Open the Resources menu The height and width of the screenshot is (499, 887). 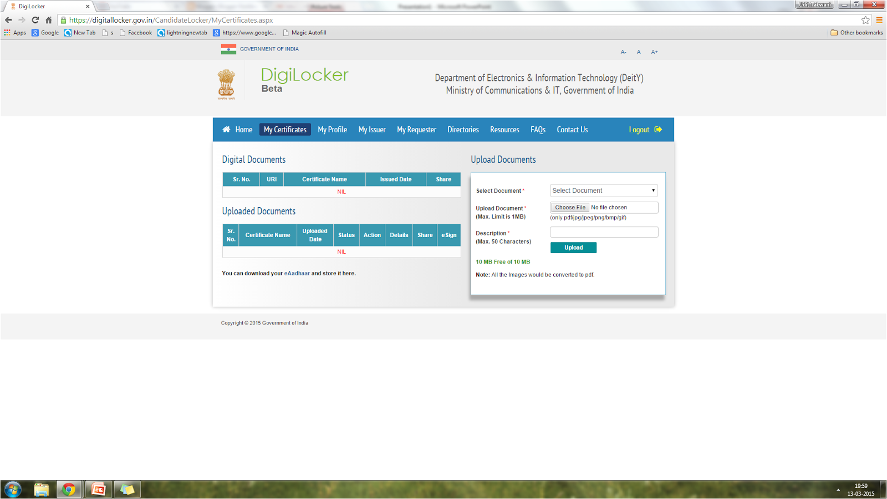coord(504,130)
